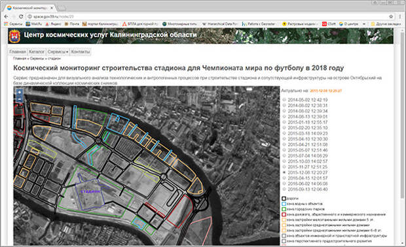Open the О центре bookmark
This screenshot has width=406, height=247.
click(349, 24)
